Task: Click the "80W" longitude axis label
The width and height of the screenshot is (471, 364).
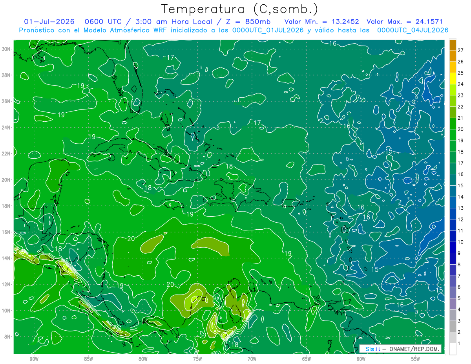Action: [143, 359]
